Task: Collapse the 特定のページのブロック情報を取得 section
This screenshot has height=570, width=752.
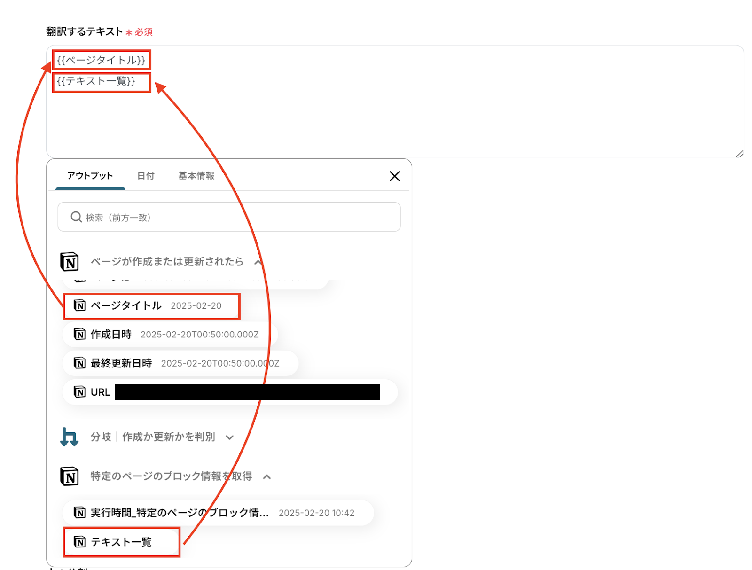Action: 267,477
